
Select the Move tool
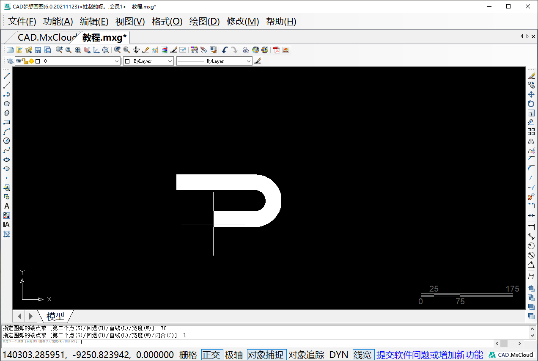point(531,94)
